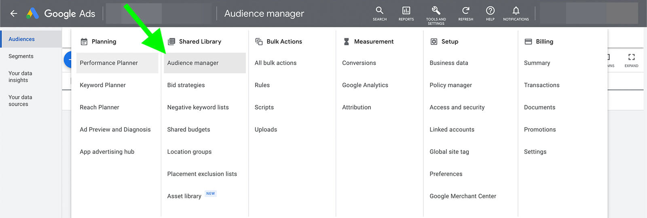Screen dimensions: 647x218
Task: Click the back arrow icon
Action: click(14, 14)
